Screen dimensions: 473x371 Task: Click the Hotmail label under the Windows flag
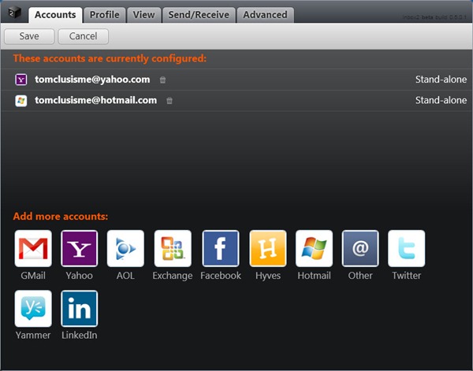[314, 276]
